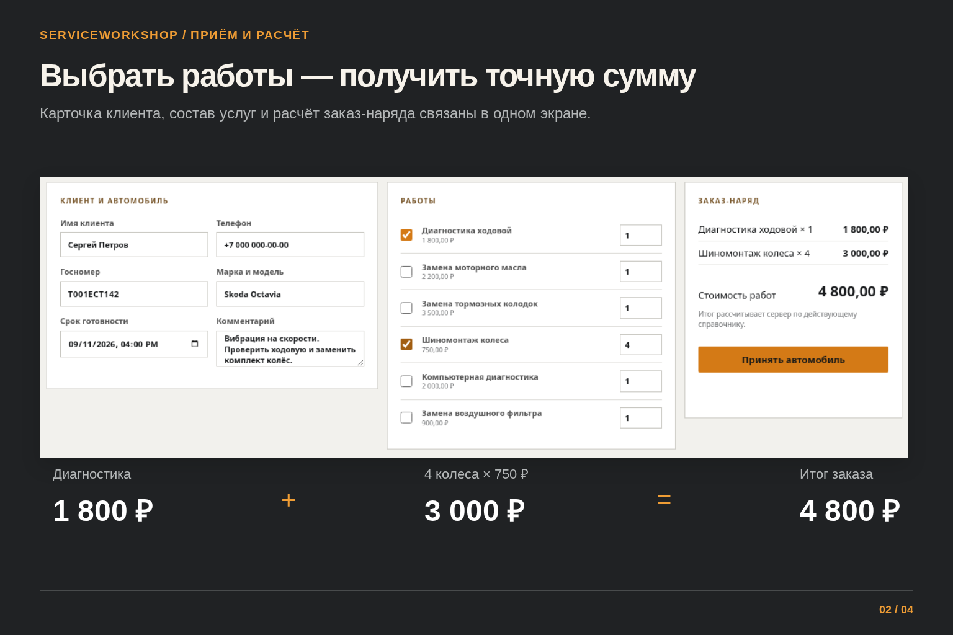Click order line Диагностика ходовой × 1
The height and width of the screenshot is (635, 953).
[x=755, y=229]
